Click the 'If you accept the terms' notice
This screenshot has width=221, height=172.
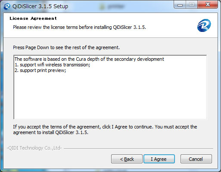click(105, 127)
